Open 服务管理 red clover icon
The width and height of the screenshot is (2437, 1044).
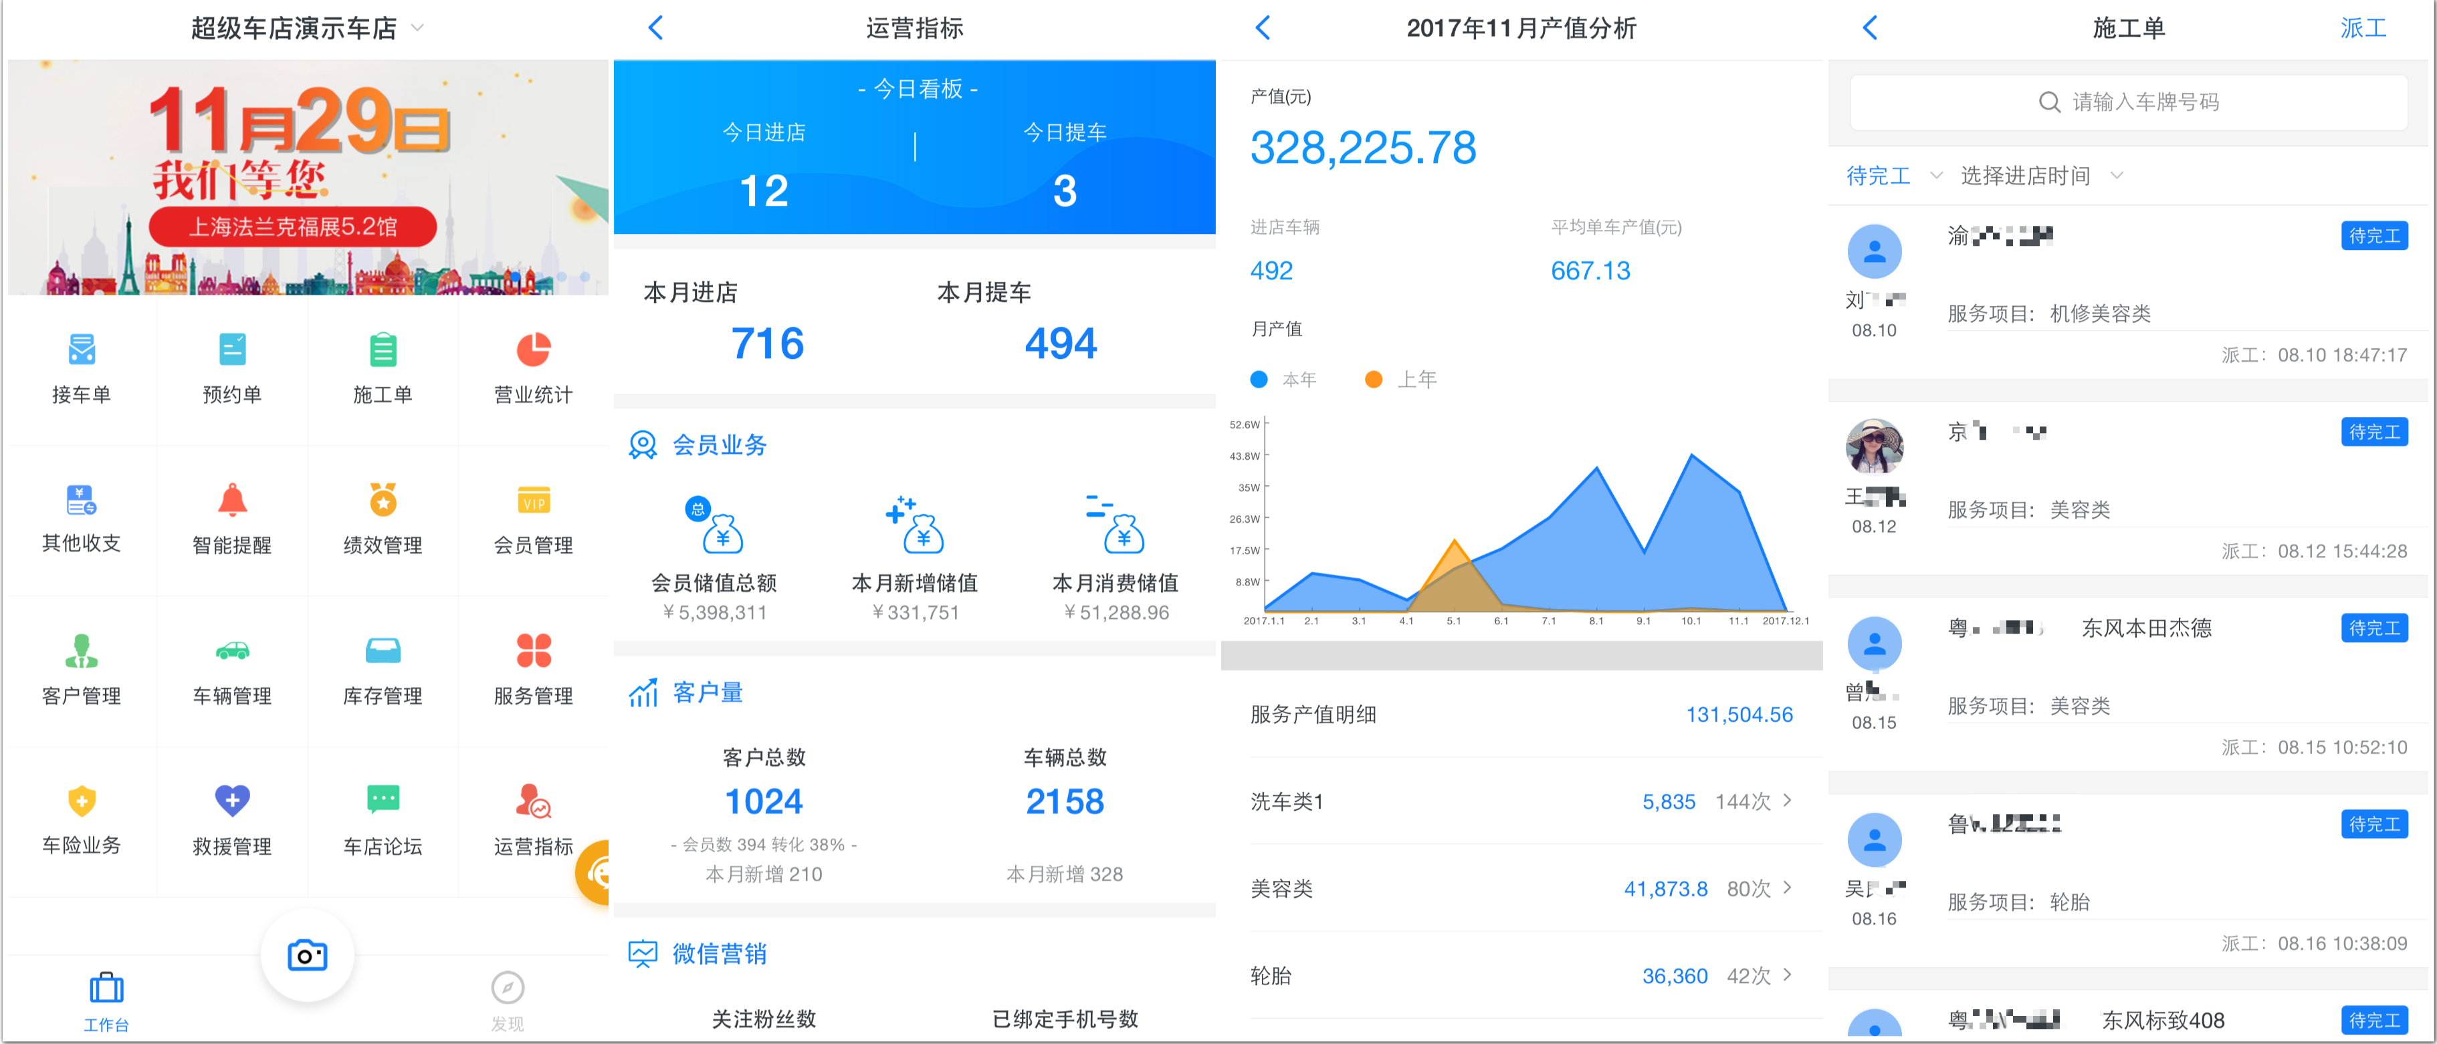pyautogui.click(x=534, y=650)
